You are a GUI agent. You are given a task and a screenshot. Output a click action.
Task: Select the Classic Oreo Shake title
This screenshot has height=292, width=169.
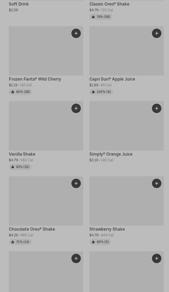[109, 4]
